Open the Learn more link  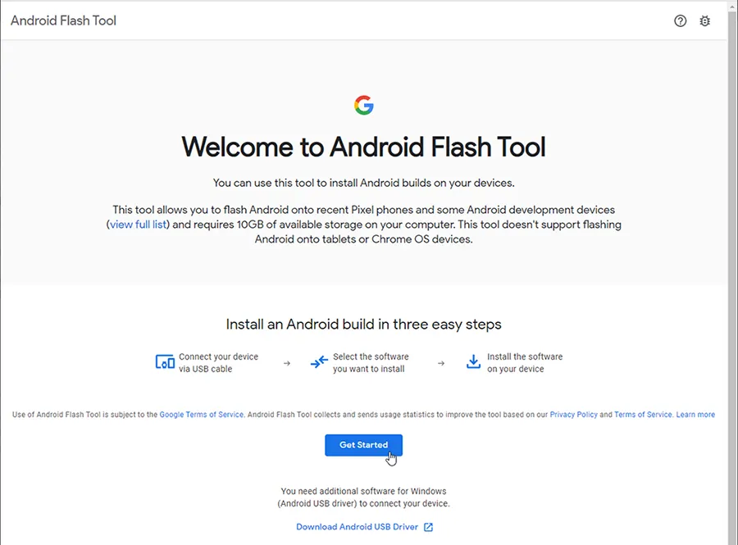695,415
